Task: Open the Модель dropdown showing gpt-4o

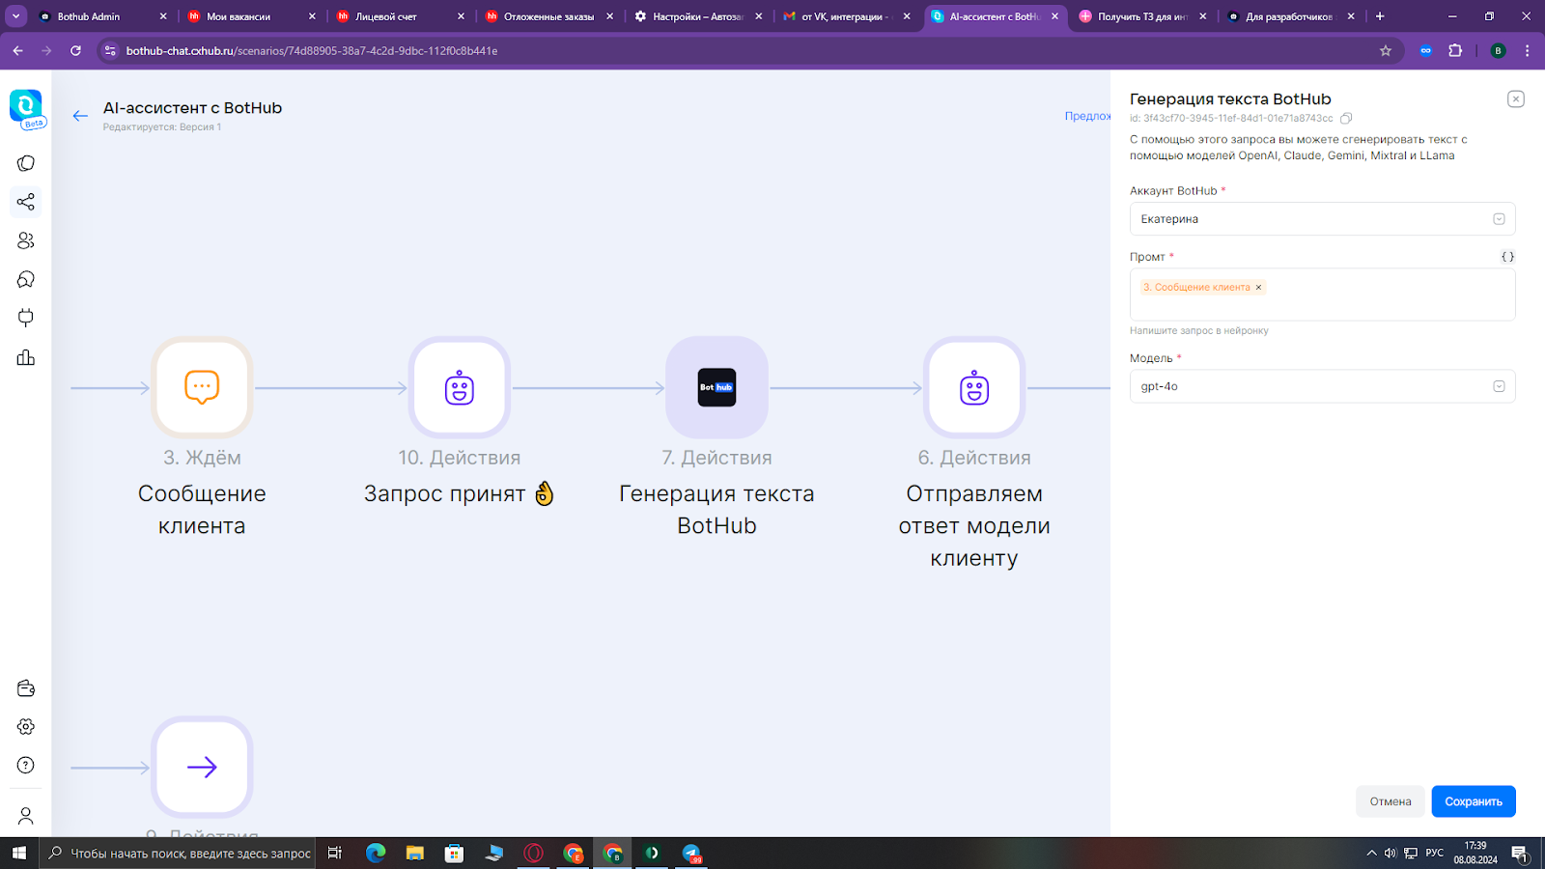Action: click(1499, 385)
